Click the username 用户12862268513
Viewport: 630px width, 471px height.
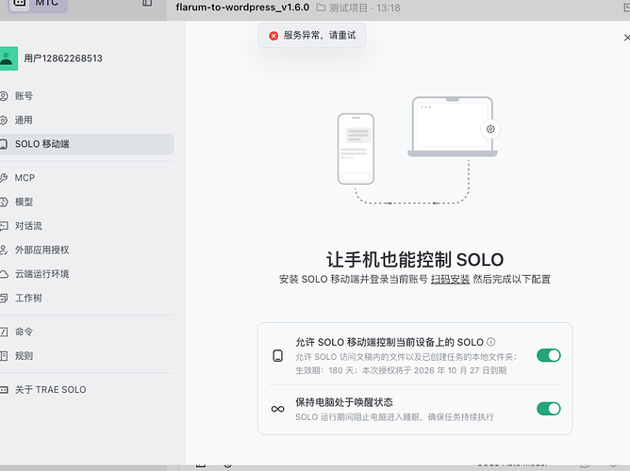[x=63, y=58]
